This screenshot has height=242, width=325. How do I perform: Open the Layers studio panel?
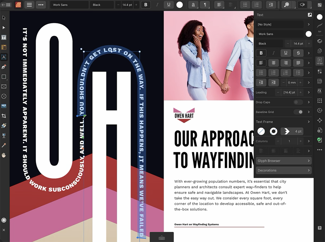(x=319, y=41)
